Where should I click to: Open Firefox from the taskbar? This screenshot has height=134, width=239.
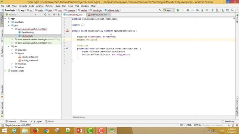pyautogui.click(x=36, y=131)
